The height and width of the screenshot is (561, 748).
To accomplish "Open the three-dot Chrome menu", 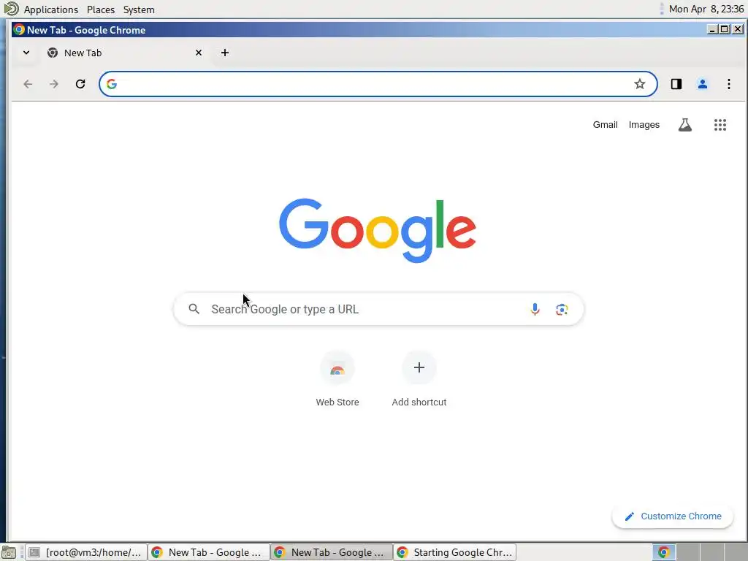I will coord(728,84).
